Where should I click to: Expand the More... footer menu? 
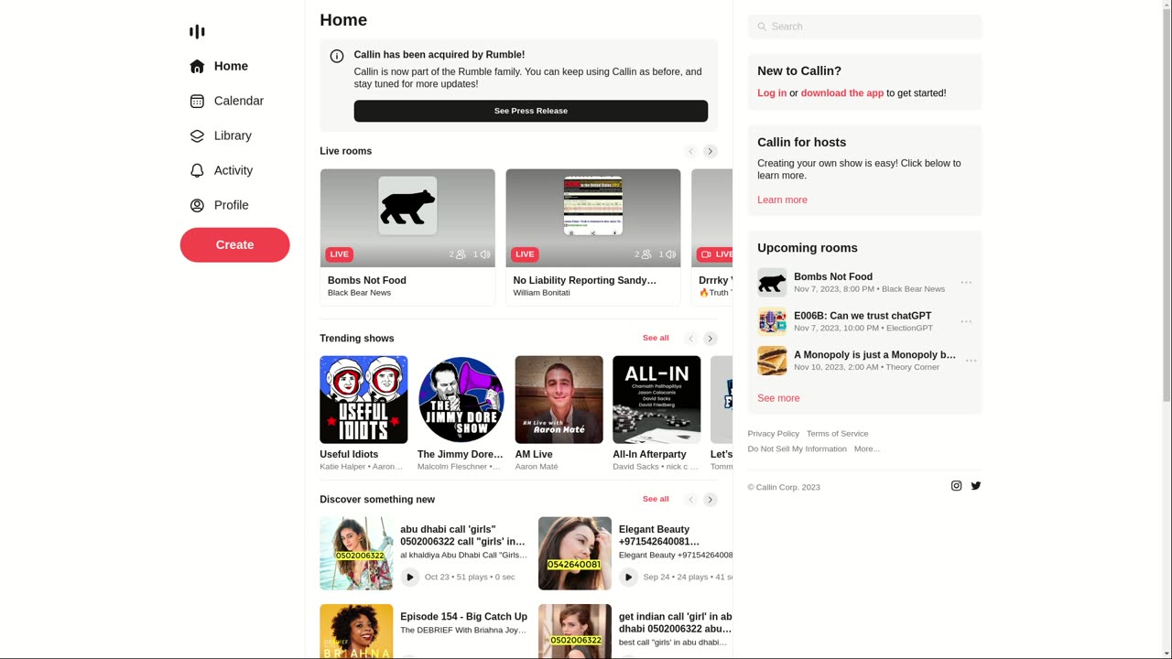click(867, 449)
